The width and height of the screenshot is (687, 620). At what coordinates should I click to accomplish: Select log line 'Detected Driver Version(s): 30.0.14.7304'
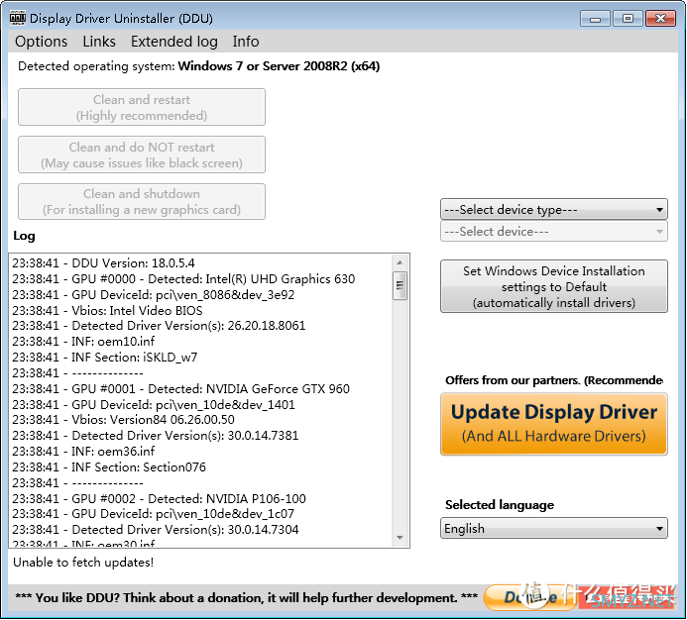tap(155, 529)
